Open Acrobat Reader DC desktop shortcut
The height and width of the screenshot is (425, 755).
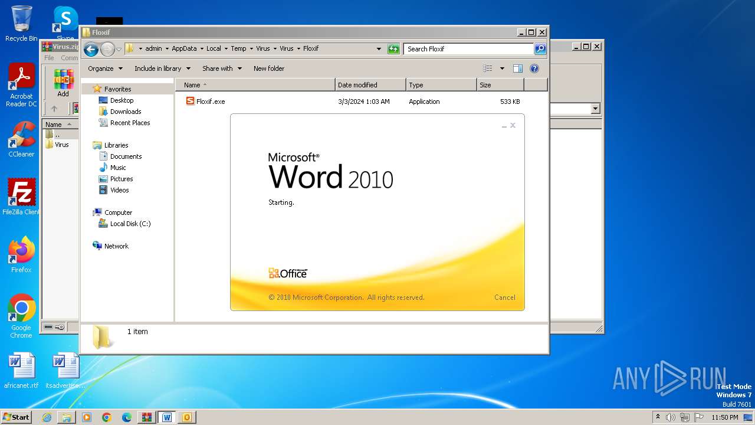pos(21,85)
